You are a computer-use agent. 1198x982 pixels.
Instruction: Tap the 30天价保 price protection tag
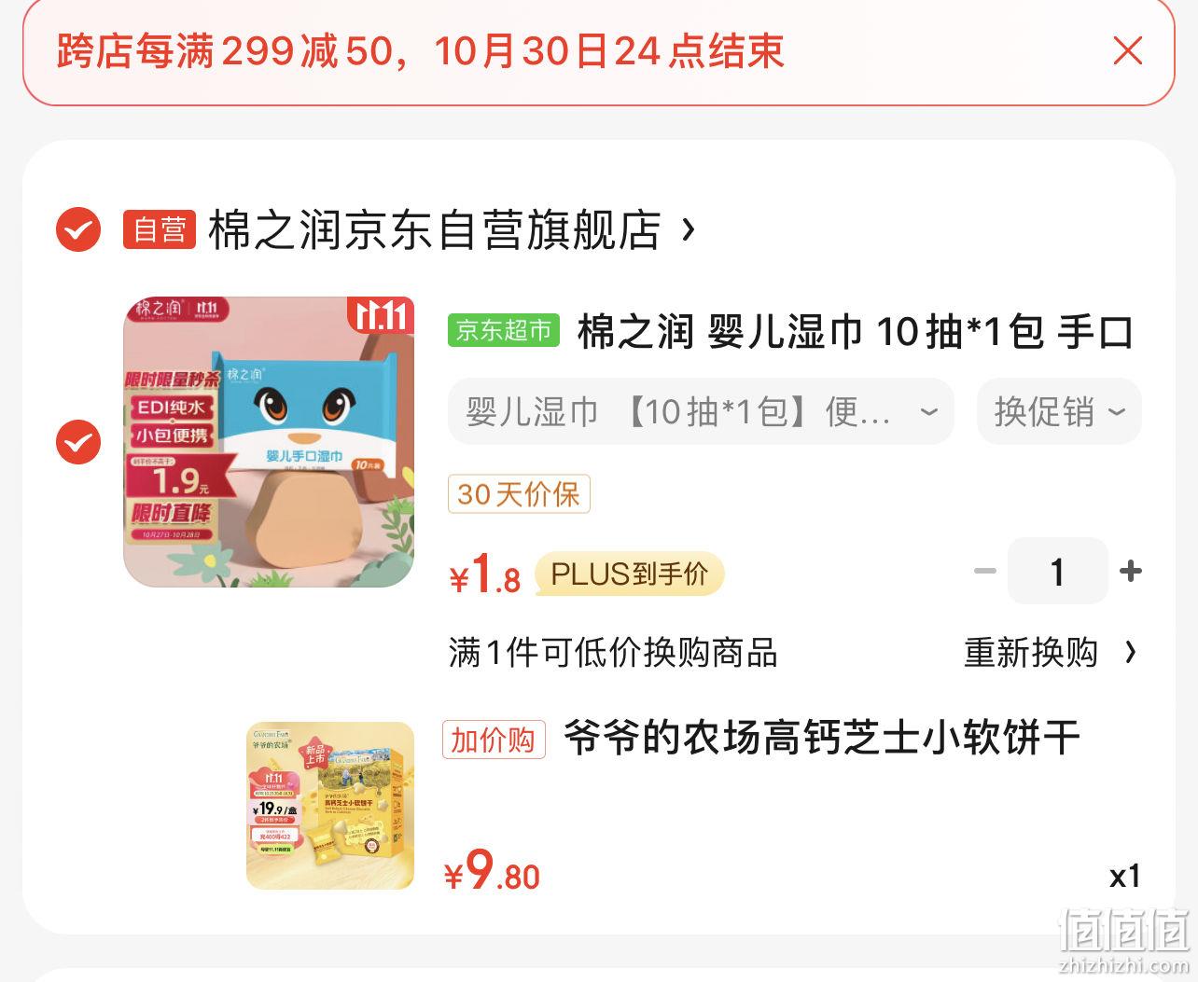519,494
